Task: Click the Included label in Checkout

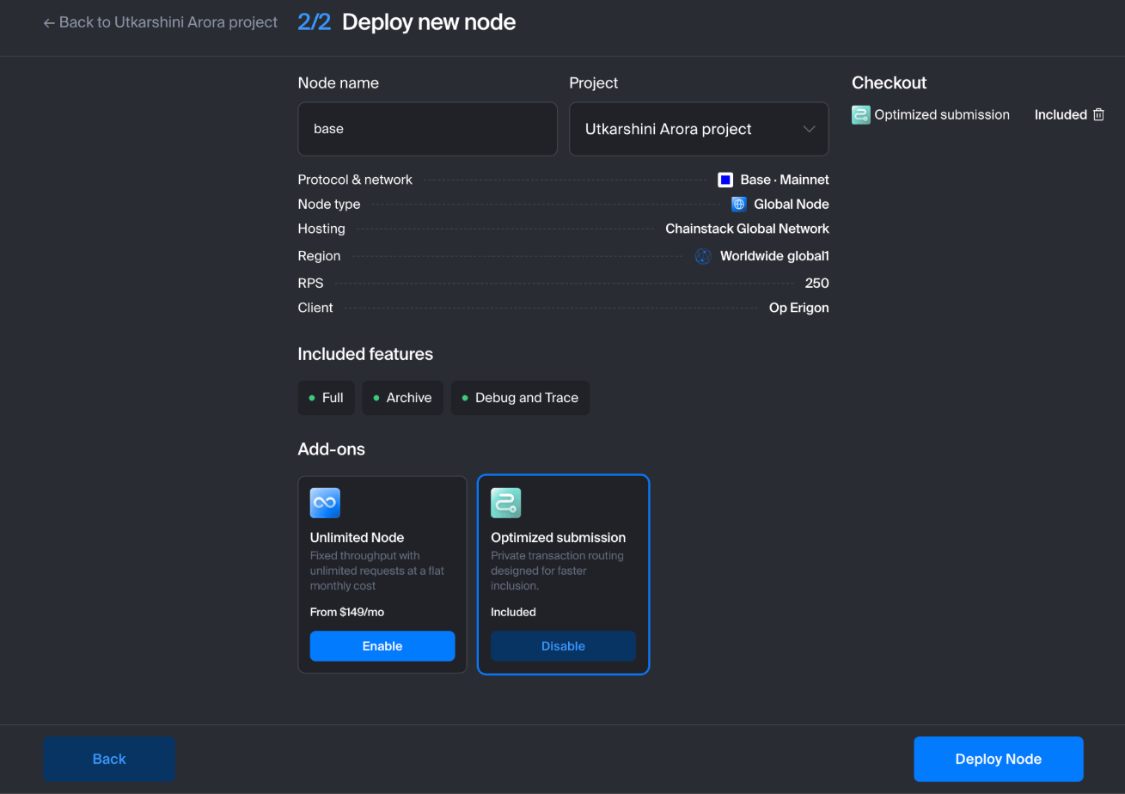Action: (1061, 114)
